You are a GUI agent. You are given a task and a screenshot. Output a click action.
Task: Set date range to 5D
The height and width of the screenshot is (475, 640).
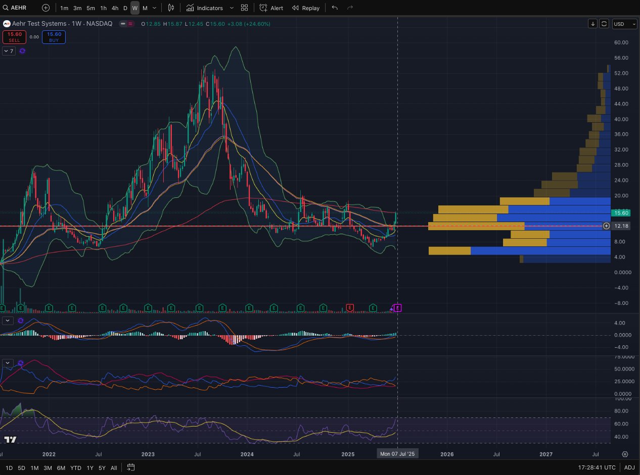click(x=21, y=468)
